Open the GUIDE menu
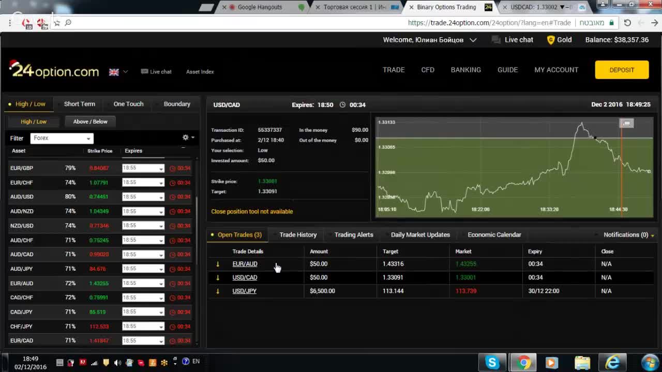 click(507, 70)
